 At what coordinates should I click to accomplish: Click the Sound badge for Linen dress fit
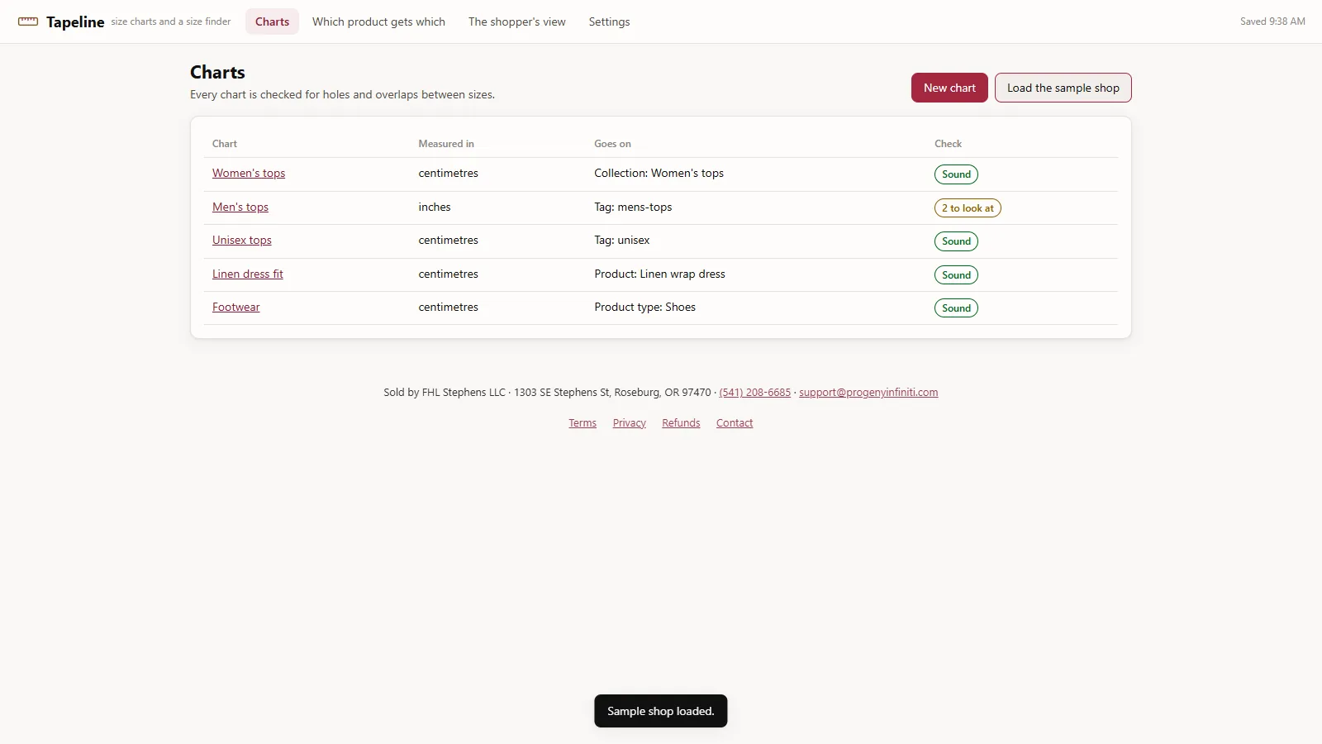click(x=956, y=275)
